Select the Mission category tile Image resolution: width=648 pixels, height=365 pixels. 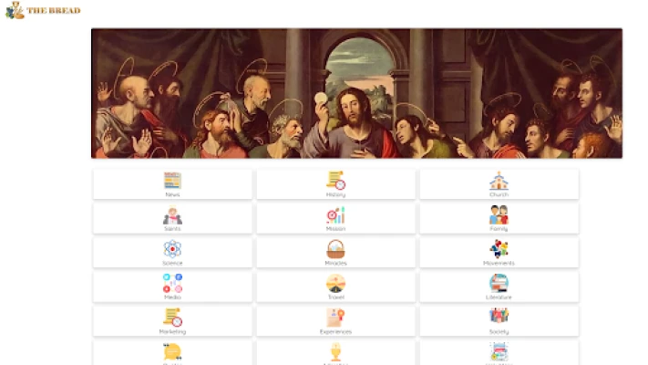[335, 218]
